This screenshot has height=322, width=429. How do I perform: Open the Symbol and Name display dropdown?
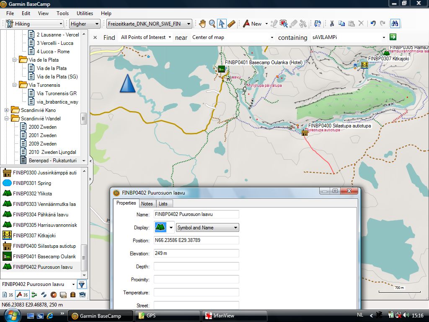pyautogui.click(x=207, y=228)
